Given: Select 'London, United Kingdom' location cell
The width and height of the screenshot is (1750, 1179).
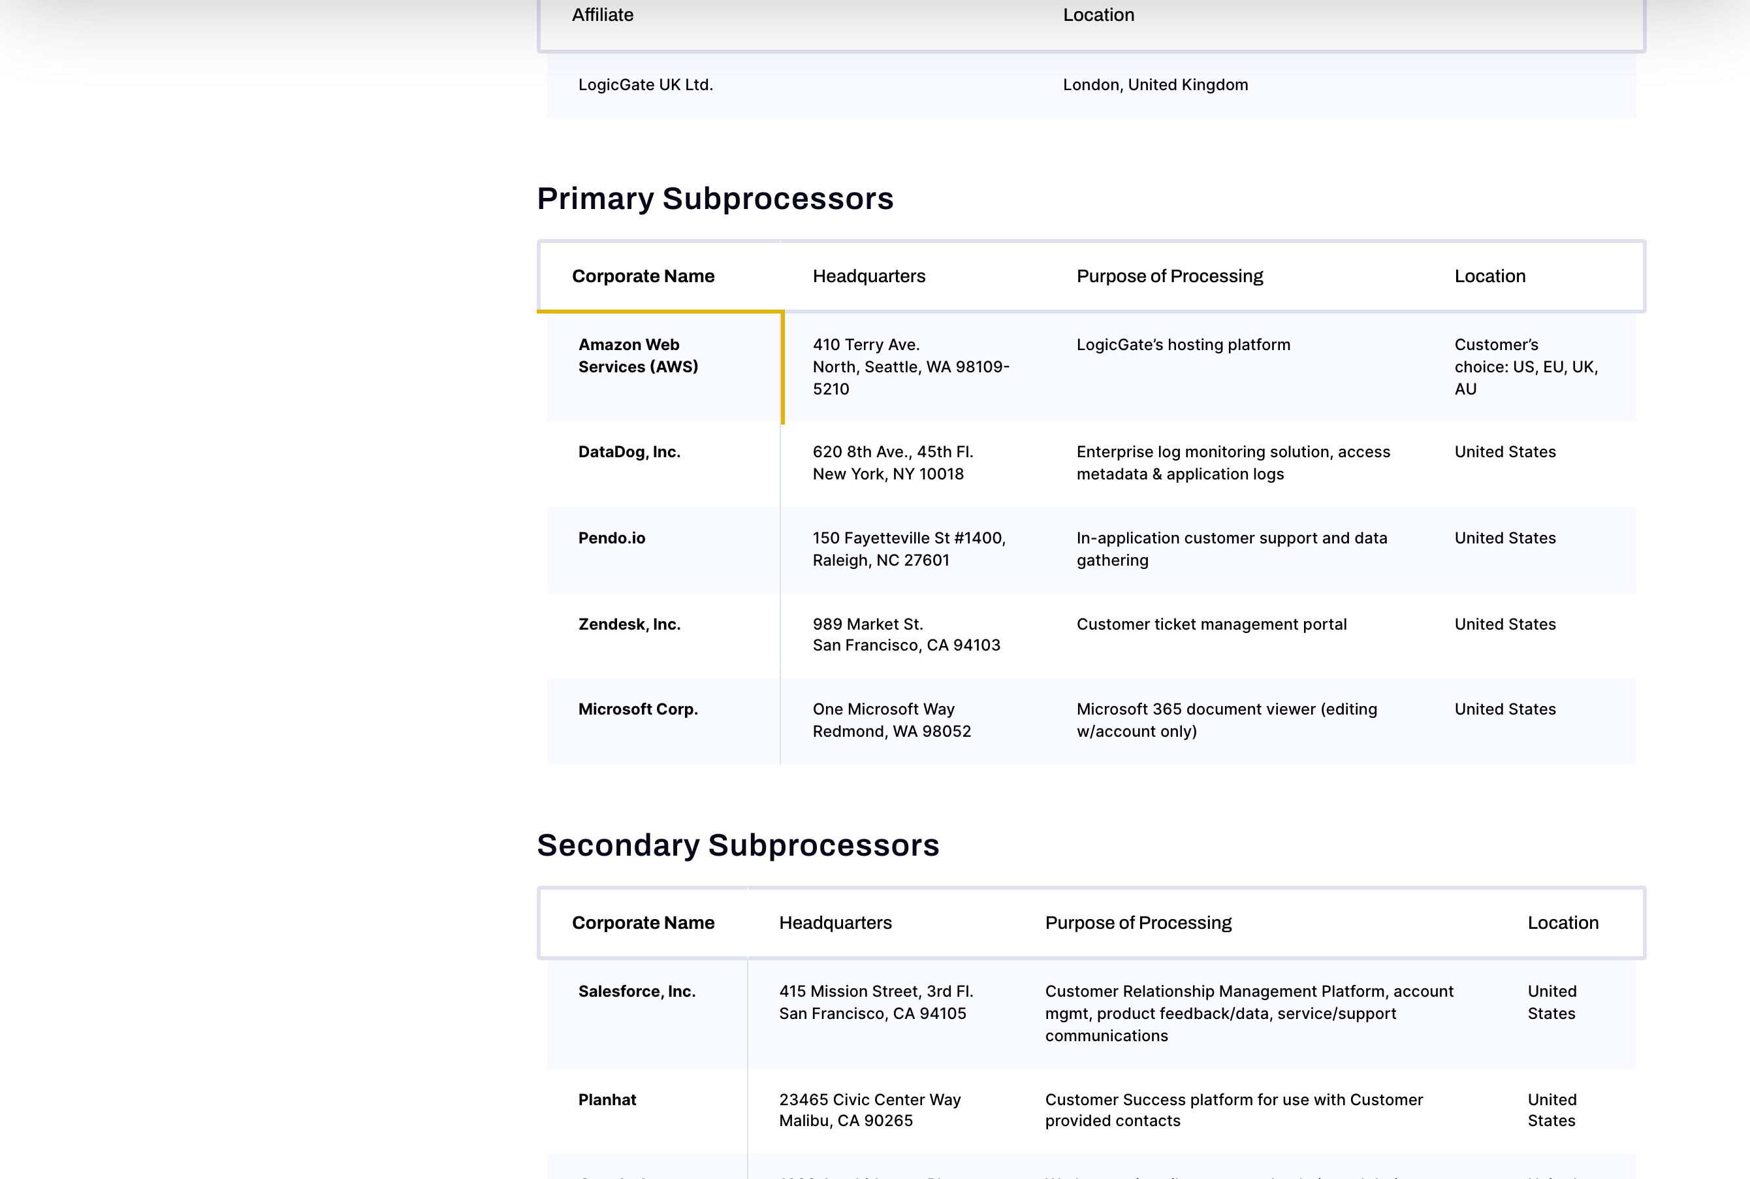Looking at the screenshot, I should [1155, 85].
